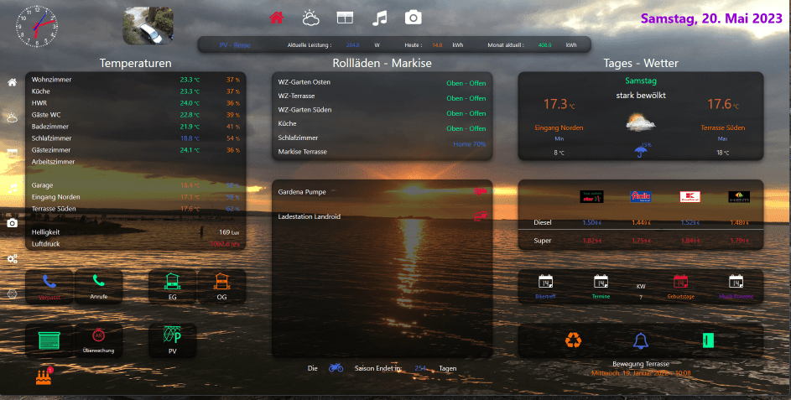Select the window icon in left sidebar
The width and height of the screenshot is (791, 400).
point(12,153)
